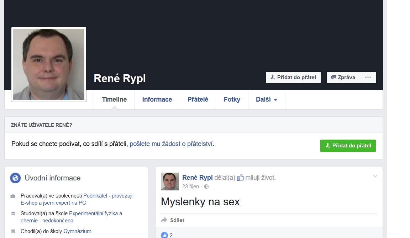Open the three-dots more actions button
The image size is (410, 238).
[368, 77]
